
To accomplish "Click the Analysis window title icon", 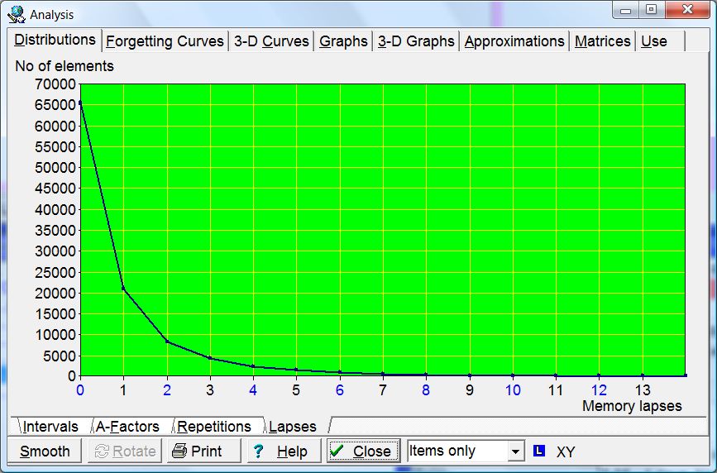I will (16, 14).
